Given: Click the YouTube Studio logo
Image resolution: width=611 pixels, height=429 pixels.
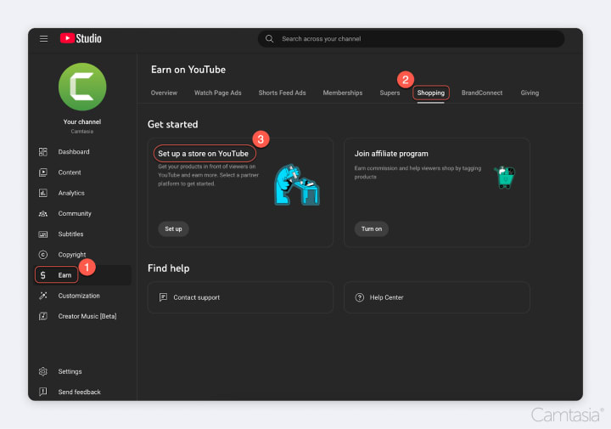Looking at the screenshot, I should click(x=81, y=38).
